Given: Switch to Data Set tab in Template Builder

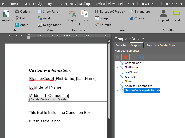Looking at the screenshot, I should pos(121,45).
